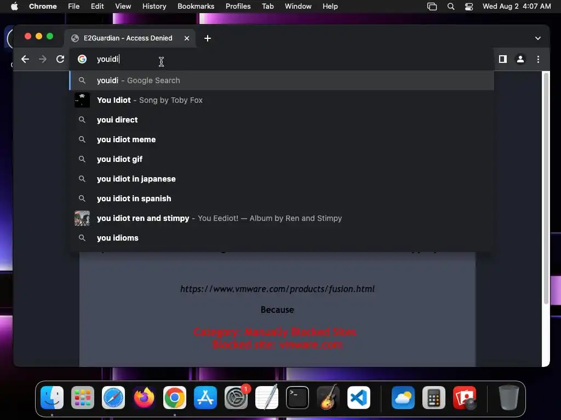Screen dimensions: 561x420
Task: Open the Chrome profile avatar icon
Action: (x=520, y=59)
